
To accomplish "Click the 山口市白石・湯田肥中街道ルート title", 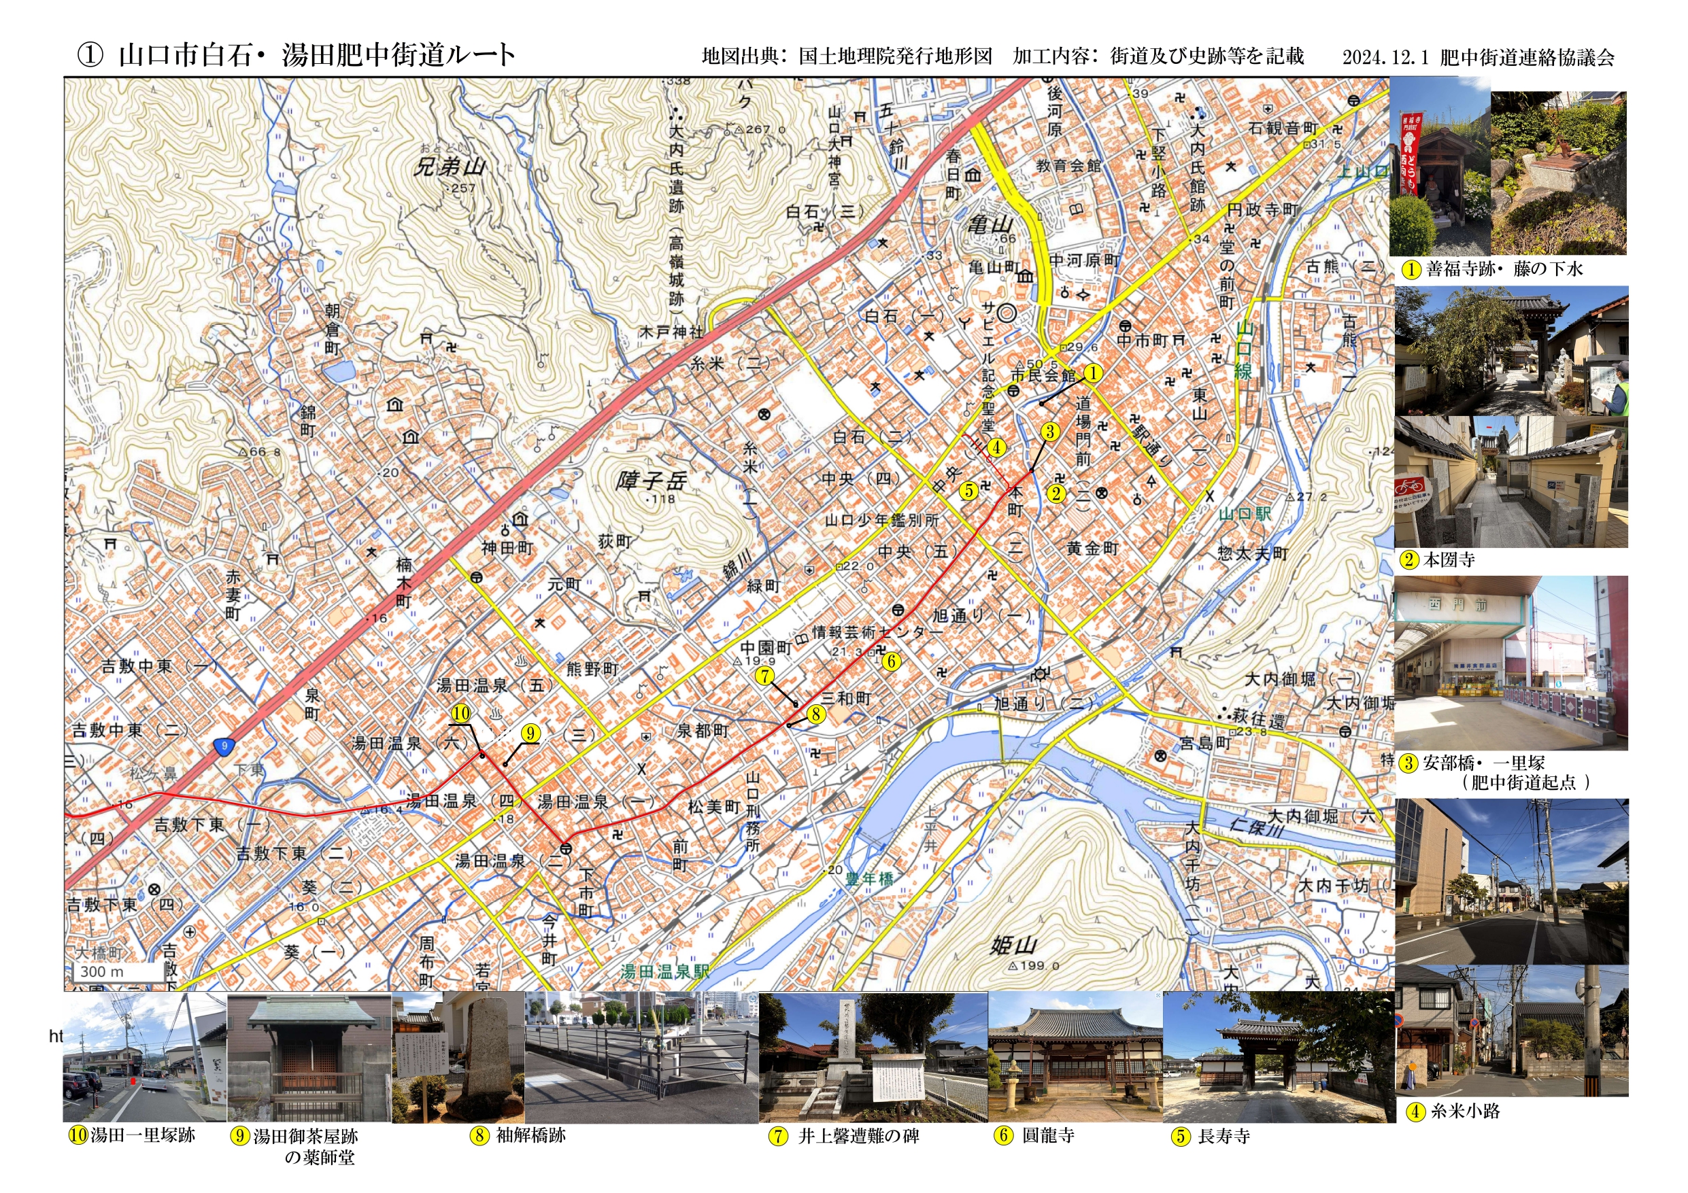I will pos(296,55).
